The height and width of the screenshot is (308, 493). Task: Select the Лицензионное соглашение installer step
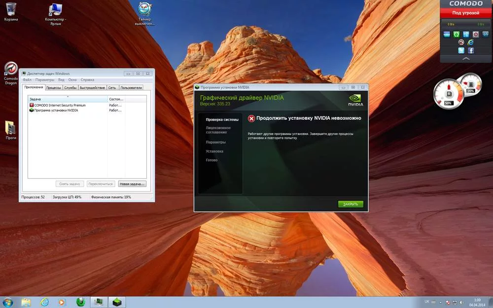coord(218,130)
